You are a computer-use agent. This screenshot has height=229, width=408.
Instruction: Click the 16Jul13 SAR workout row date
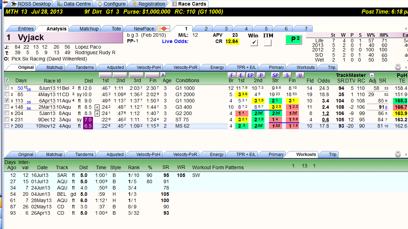[x=40, y=175]
